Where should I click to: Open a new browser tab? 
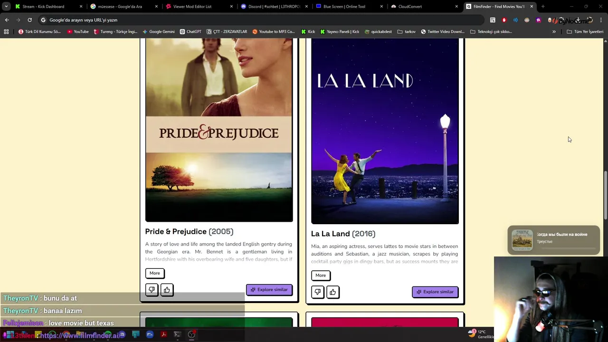tap(543, 7)
